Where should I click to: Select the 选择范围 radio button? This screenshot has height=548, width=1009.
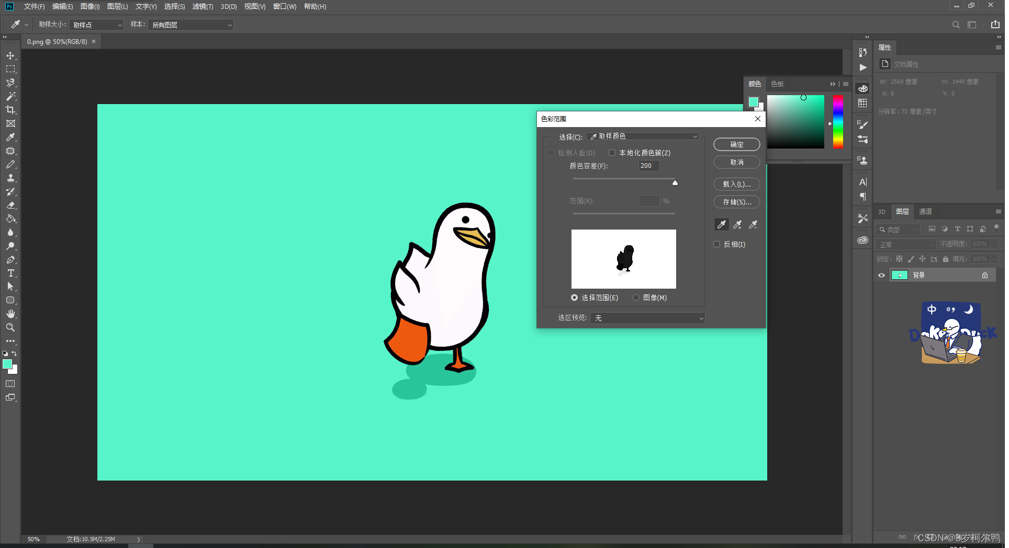point(575,298)
